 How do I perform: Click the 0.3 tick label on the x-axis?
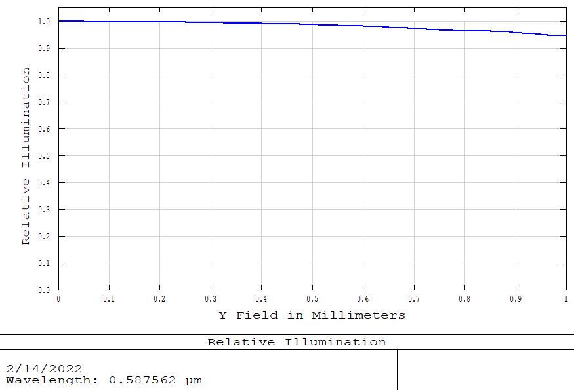point(211,299)
